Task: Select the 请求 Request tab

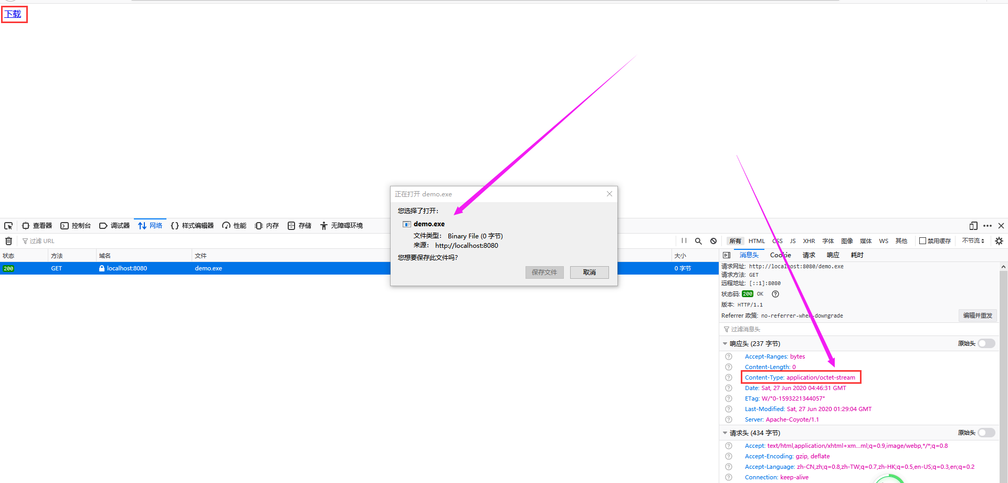Action: 809,255
